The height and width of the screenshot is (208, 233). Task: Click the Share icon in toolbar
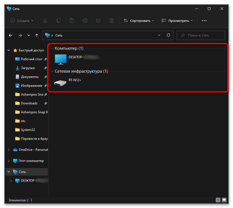click(x=98, y=21)
